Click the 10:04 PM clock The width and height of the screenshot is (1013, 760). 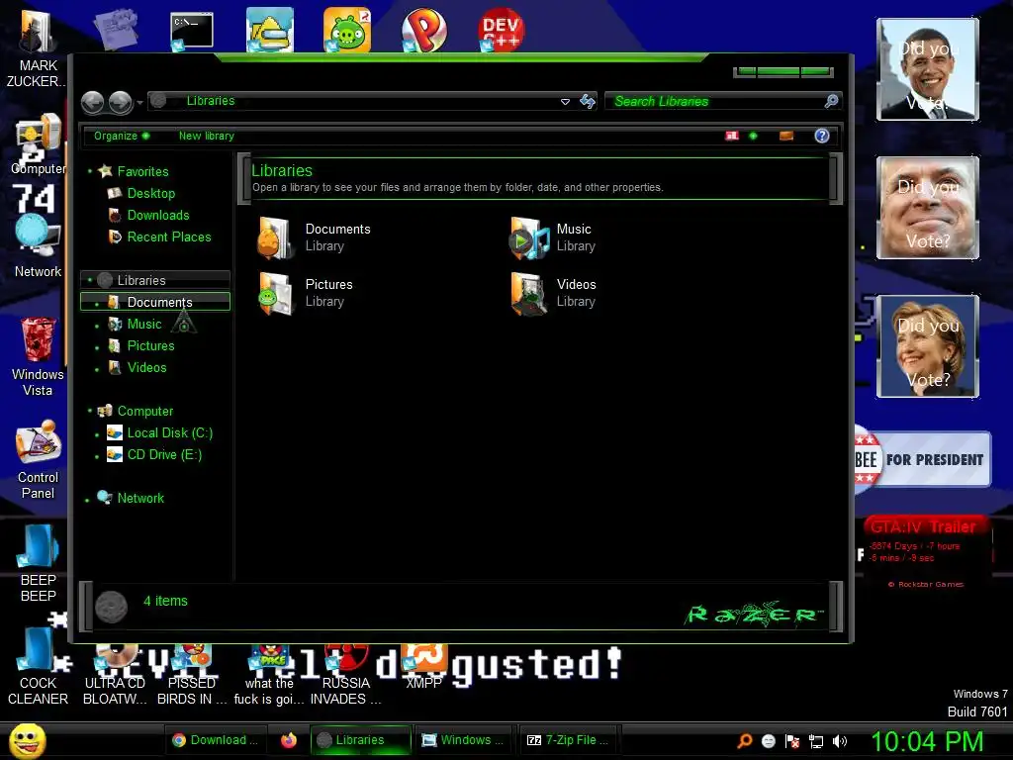tap(928, 741)
